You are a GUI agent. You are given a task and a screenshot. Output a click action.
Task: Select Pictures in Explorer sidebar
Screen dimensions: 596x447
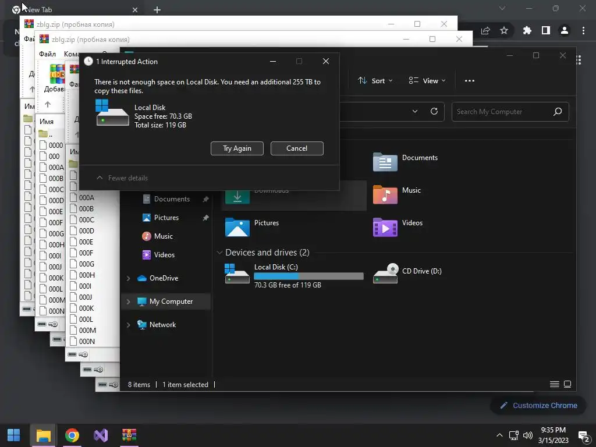coord(166,218)
